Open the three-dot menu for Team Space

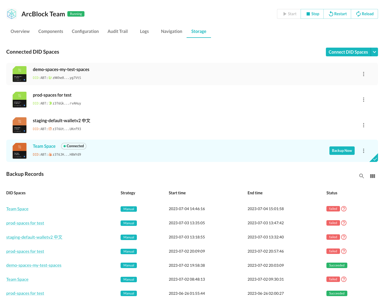pyautogui.click(x=363, y=151)
